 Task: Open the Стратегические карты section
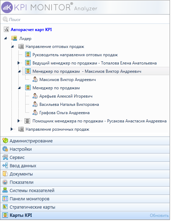[x=85, y=207]
